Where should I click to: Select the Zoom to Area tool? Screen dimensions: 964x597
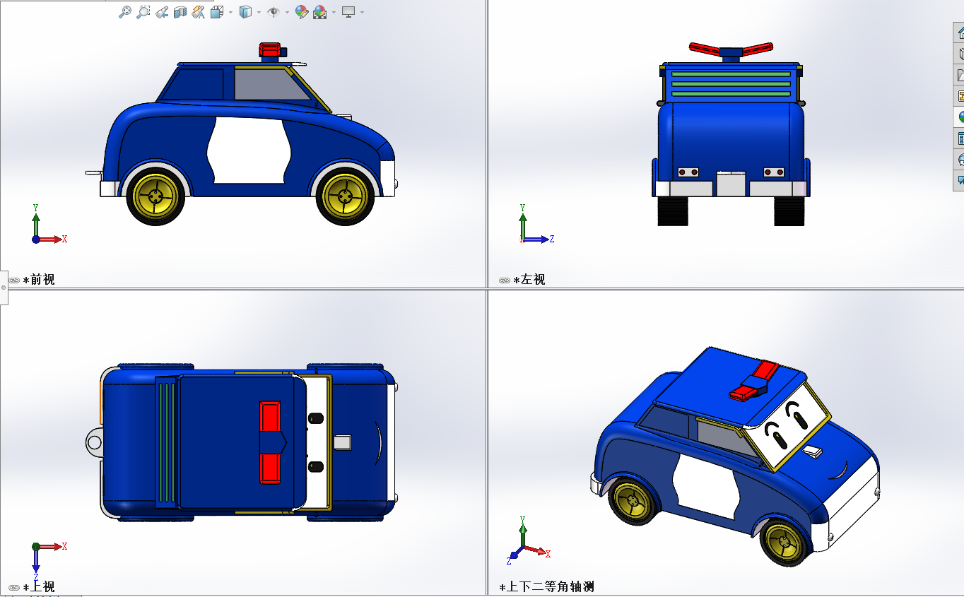[143, 12]
